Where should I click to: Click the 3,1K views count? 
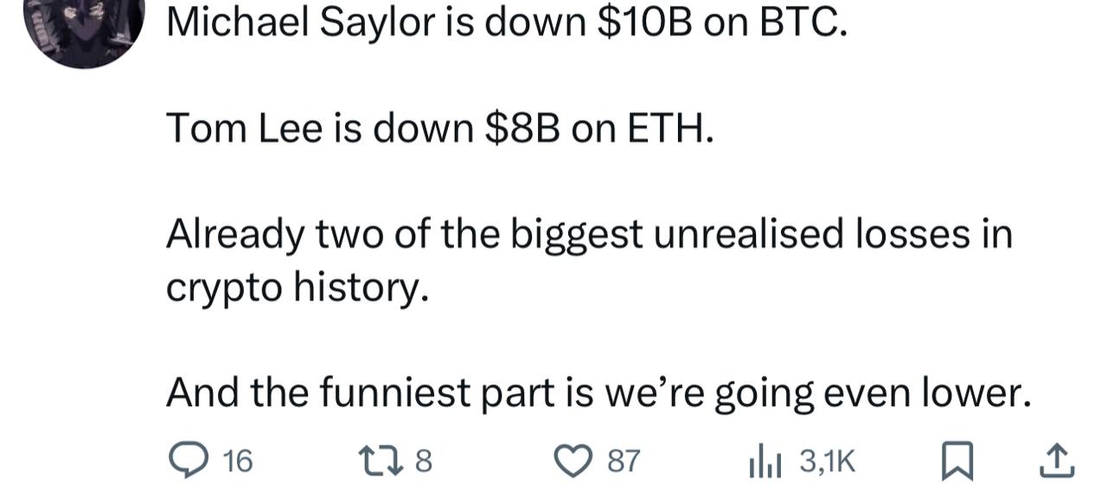(827, 463)
